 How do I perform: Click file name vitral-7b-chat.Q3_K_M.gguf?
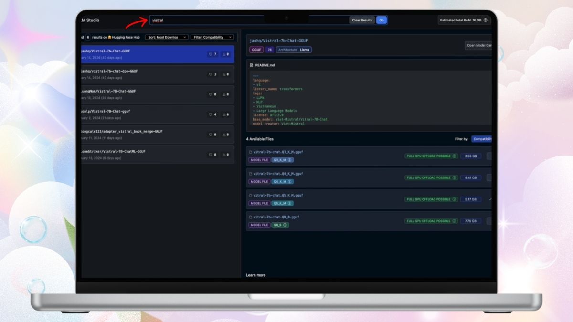tap(278, 152)
